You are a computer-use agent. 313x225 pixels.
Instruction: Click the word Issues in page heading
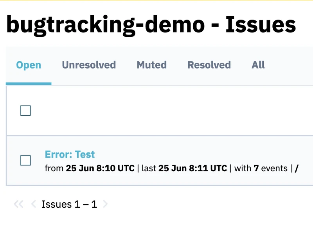261,25
